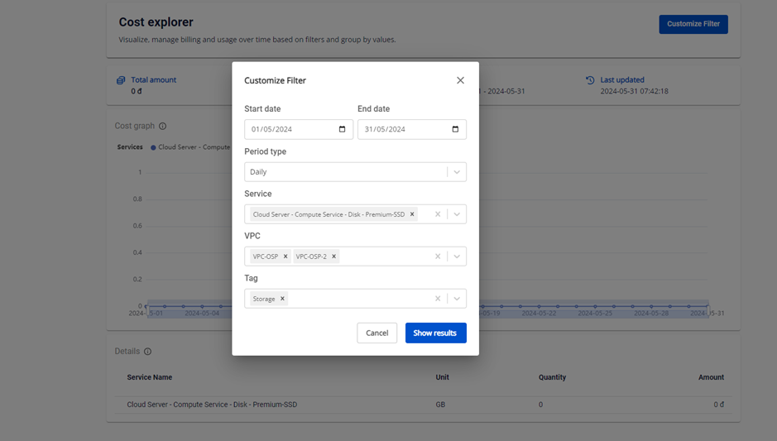The height and width of the screenshot is (441, 777).
Task: Click the Show results button
Action: pos(435,333)
